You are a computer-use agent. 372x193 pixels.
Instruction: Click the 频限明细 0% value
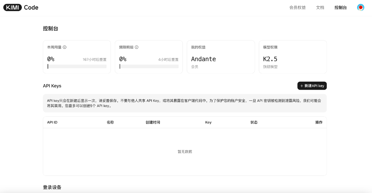point(123,59)
